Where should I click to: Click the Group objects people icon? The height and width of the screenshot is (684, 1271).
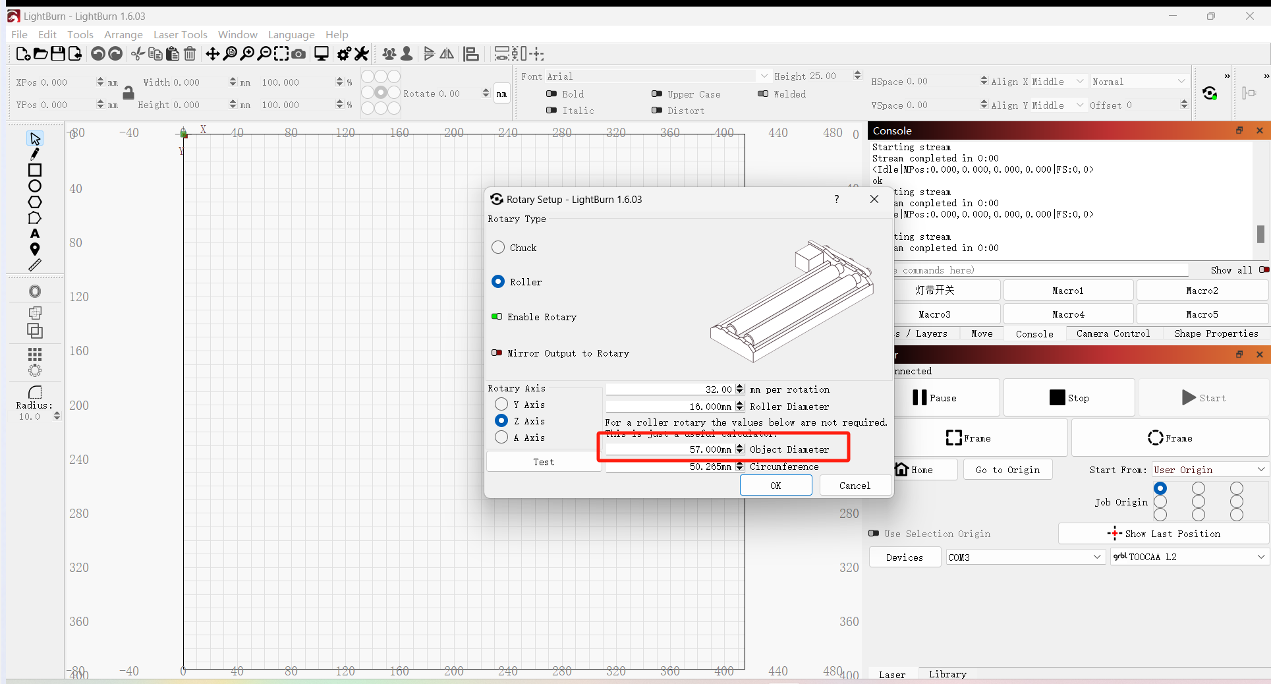click(x=389, y=54)
